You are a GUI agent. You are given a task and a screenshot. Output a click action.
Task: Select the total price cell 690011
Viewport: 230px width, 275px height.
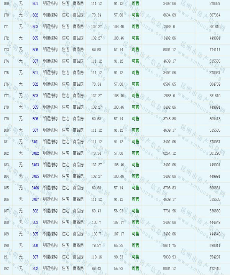tap(214, 245)
